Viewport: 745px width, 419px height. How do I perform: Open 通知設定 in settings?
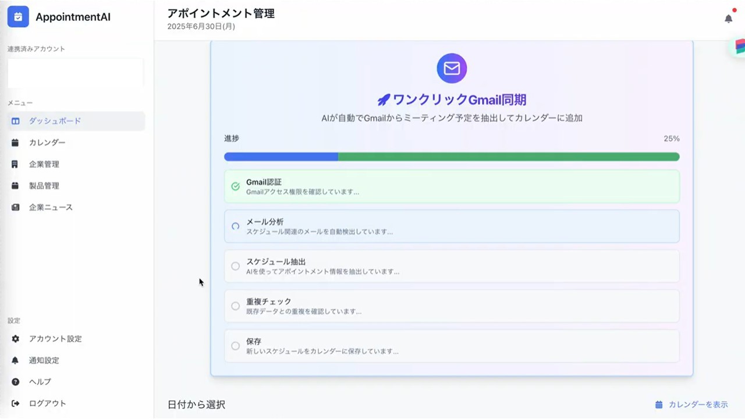(76, 360)
